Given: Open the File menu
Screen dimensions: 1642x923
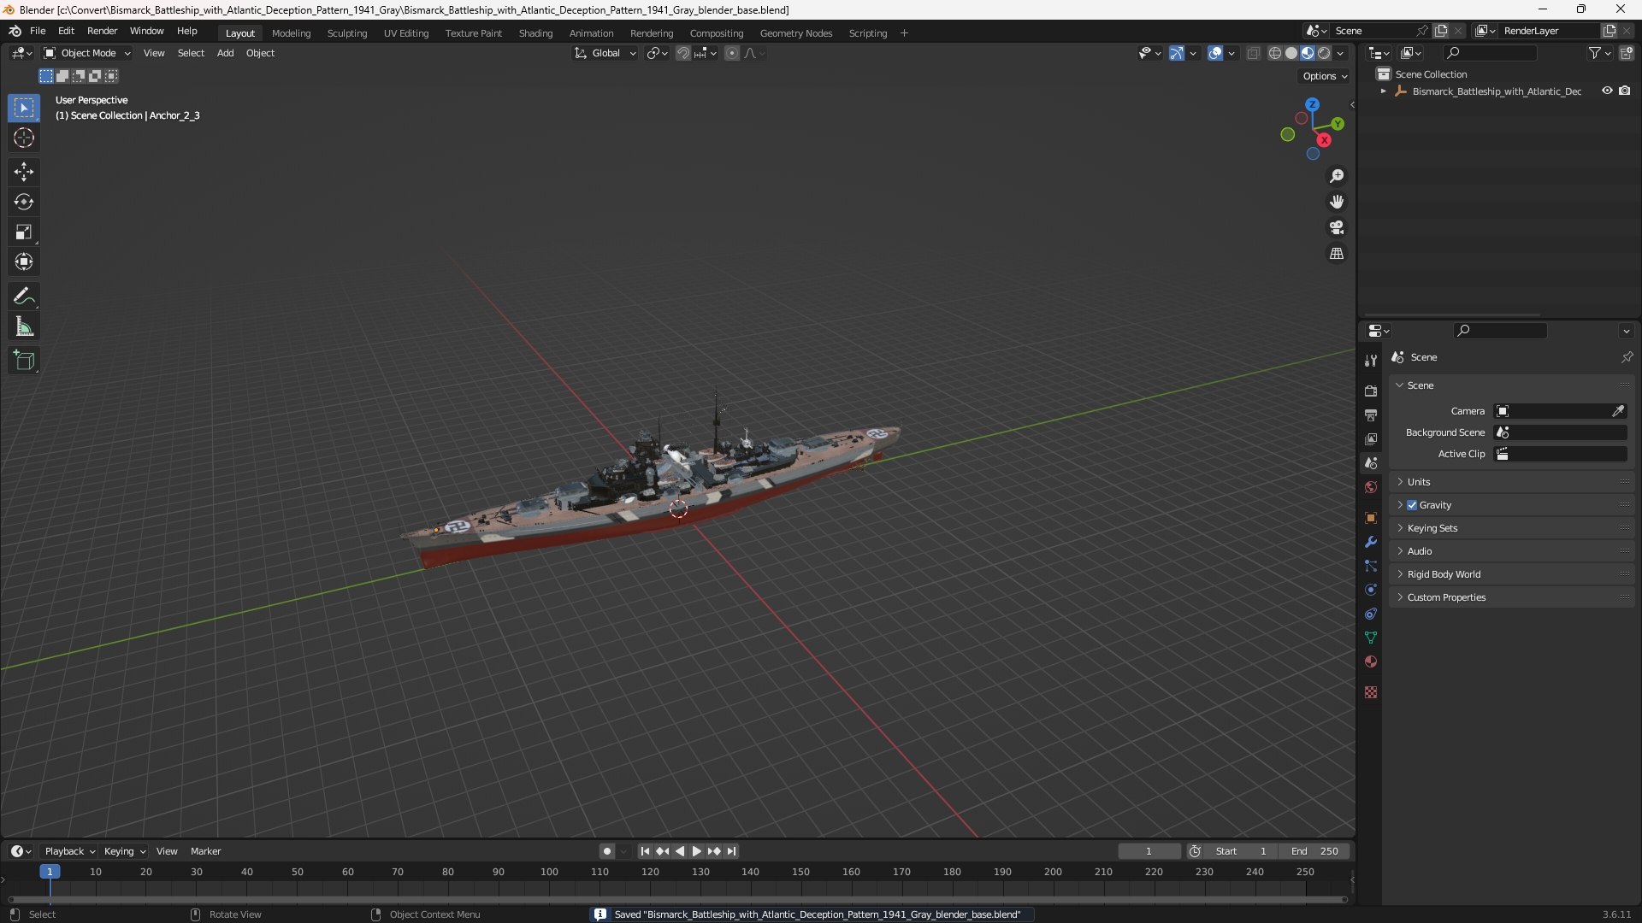Looking at the screenshot, I should (x=38, y=31).
